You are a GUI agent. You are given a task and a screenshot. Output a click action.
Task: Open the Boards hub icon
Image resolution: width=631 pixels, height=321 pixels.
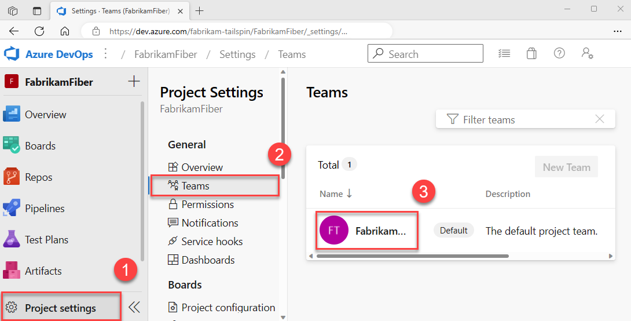[x=12, y=145]
